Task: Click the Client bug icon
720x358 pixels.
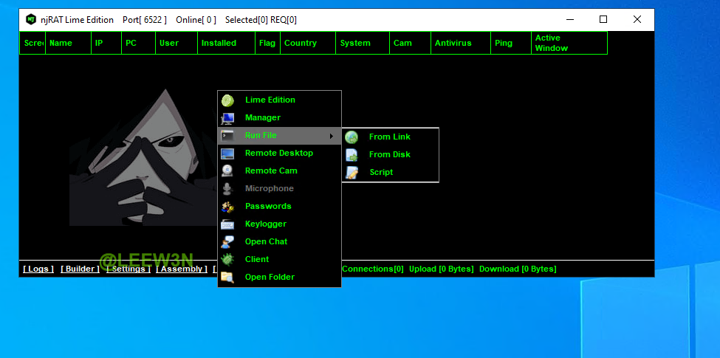Action: pyautogui.click(x=227, y=260)
